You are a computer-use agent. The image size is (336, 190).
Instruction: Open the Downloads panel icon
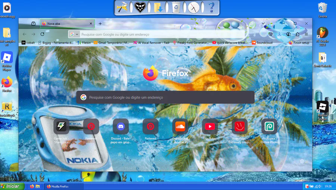[x=279, y=34]
